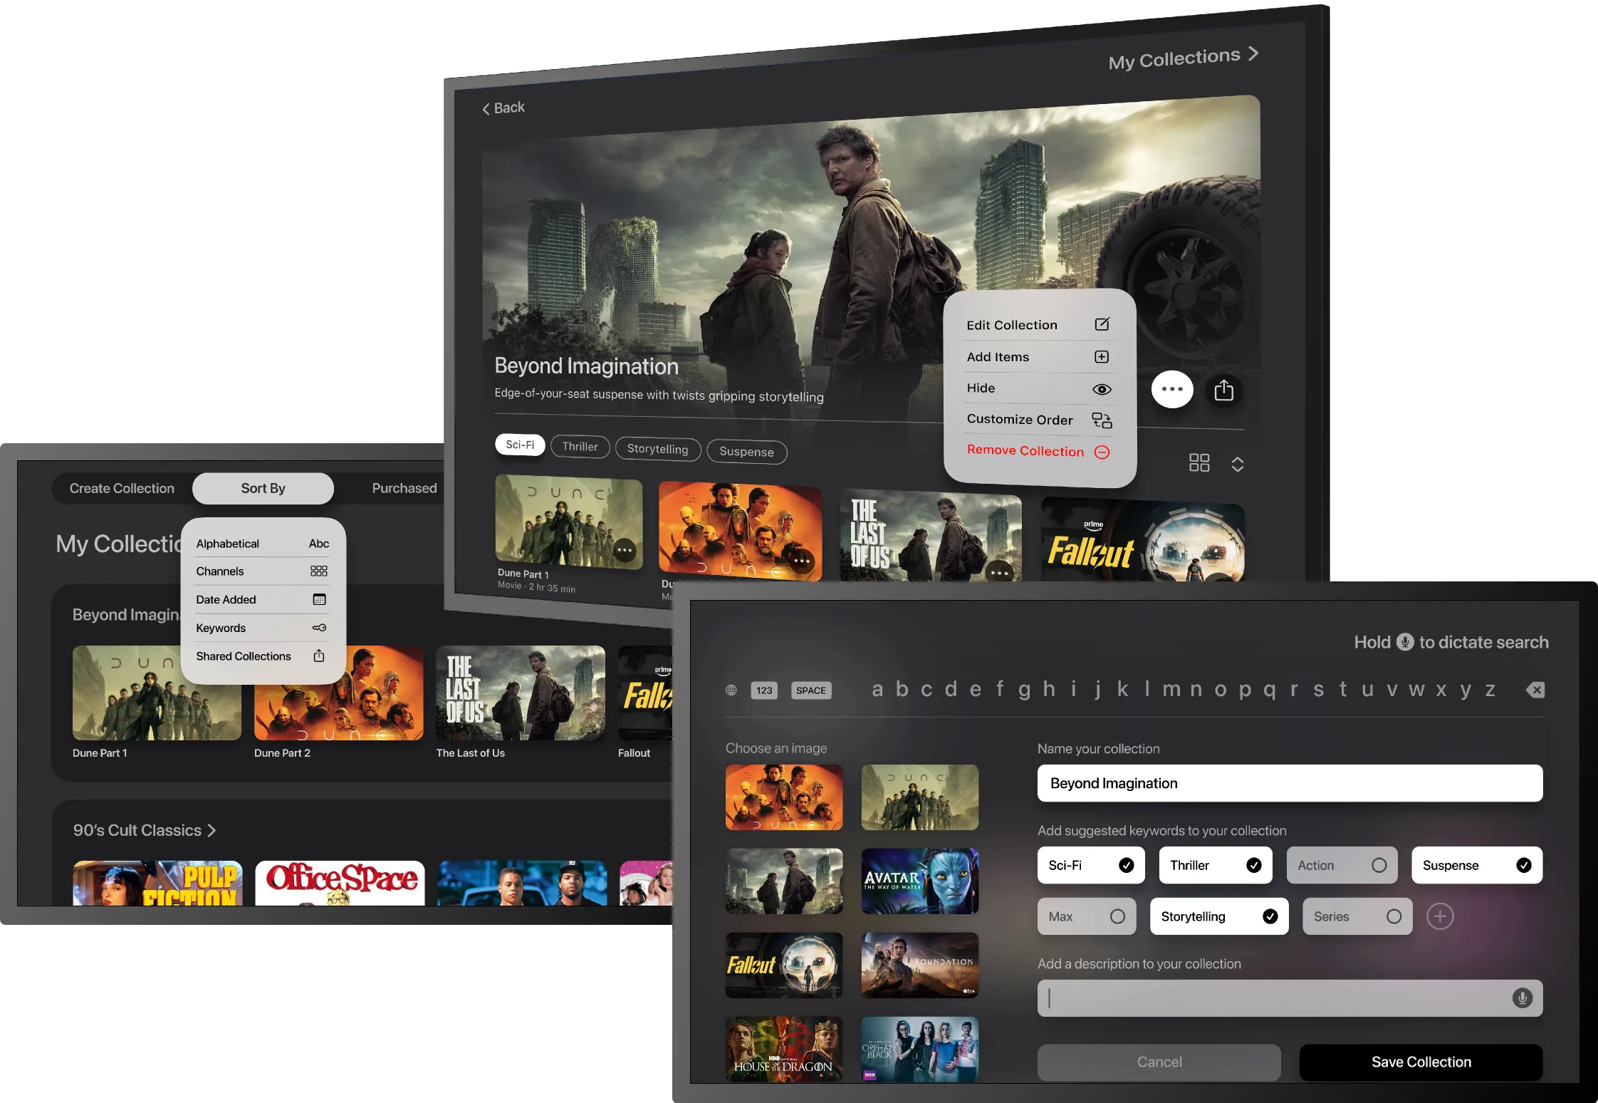Open options dots on Dune Part 1 thumbnail
The image size is (1598, 1103).
pyautogui.click(x=625, y=550)
